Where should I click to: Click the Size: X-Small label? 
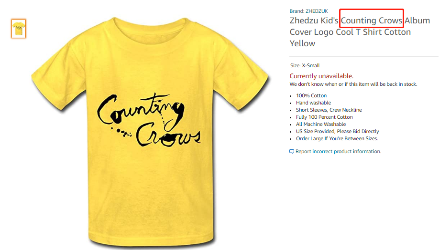click(305, 66)
